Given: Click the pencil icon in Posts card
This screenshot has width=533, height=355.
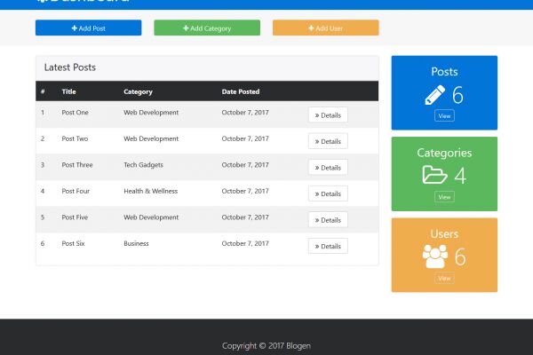Looking at the screenshot, I should 434,95.
